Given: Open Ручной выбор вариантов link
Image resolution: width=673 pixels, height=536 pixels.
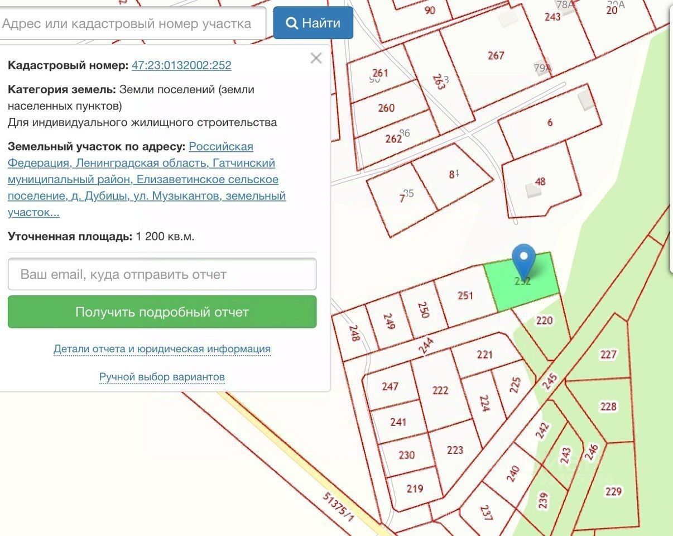Looking at the screenshot, I should pos(162,377).
